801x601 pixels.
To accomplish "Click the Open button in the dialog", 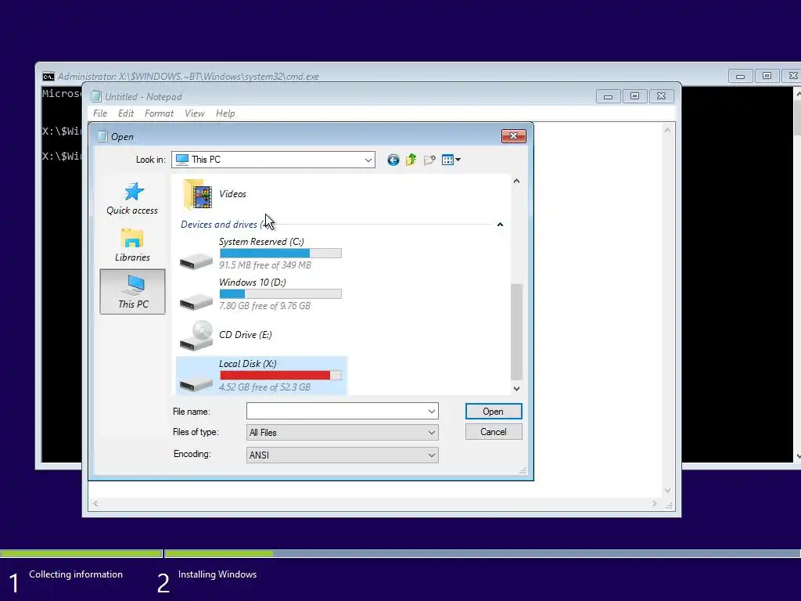I will [494, 412].
